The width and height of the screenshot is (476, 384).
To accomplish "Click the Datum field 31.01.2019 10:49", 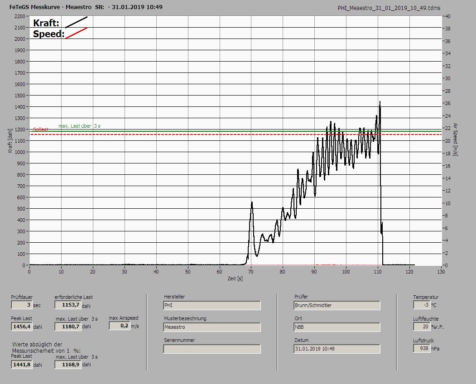I will [x=337, y=349].
